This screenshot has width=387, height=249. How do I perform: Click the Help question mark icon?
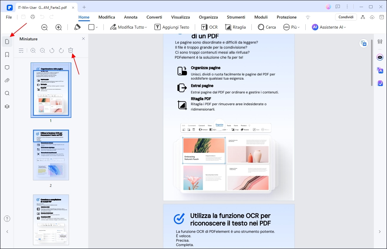(7, 219)
